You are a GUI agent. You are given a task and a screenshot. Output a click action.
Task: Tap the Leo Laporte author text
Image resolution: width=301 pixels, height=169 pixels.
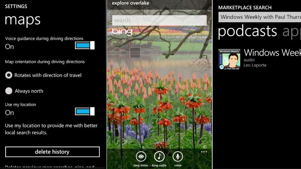(x=255, y=65)
